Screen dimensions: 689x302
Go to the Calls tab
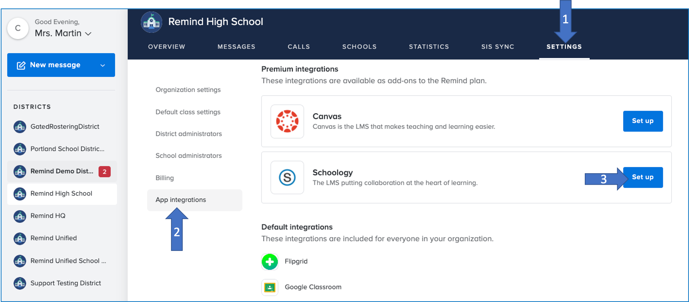(x=299, y=47)
